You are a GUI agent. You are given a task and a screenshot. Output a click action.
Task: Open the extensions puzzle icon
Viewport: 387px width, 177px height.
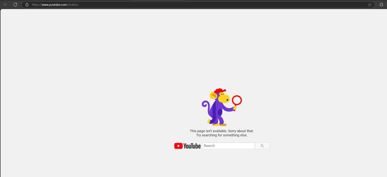[381, 5]
